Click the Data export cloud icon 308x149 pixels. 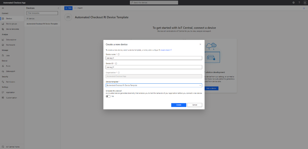coord(3,71)
